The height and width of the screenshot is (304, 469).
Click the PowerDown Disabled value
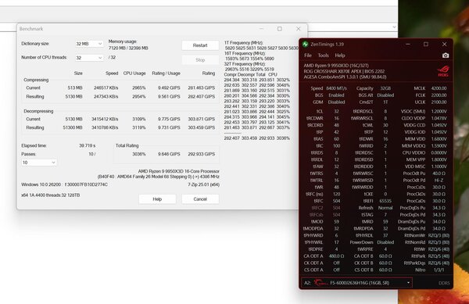(x=385, y=242)
